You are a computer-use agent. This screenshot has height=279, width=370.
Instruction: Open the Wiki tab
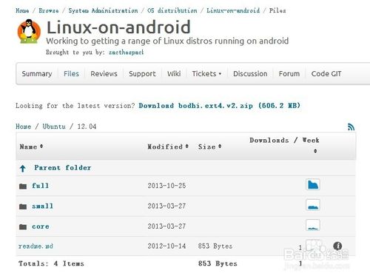pyautogui.click(x=174, y=73)
